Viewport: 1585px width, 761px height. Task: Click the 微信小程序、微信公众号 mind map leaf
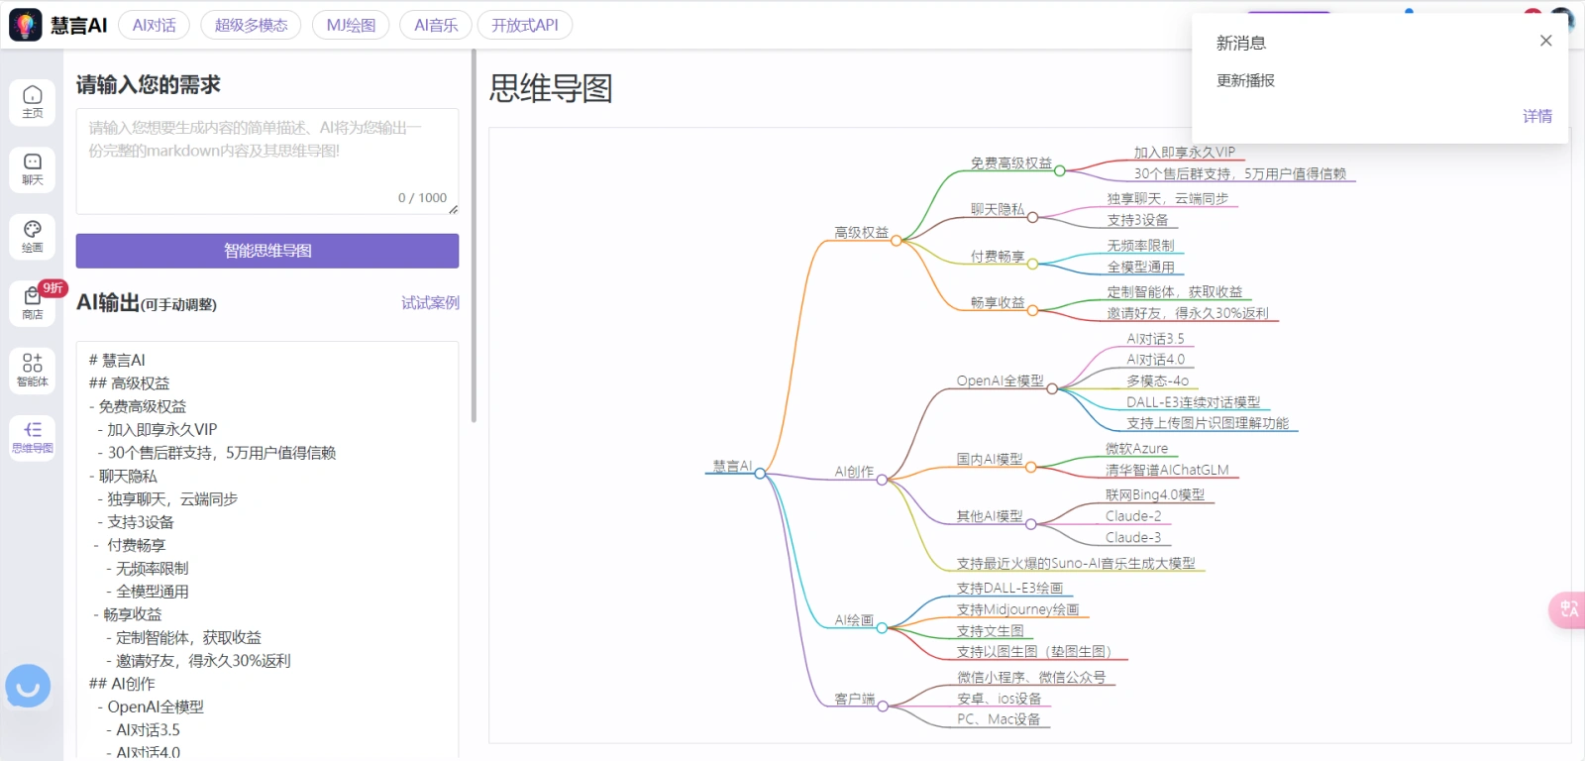point(1031,678)
